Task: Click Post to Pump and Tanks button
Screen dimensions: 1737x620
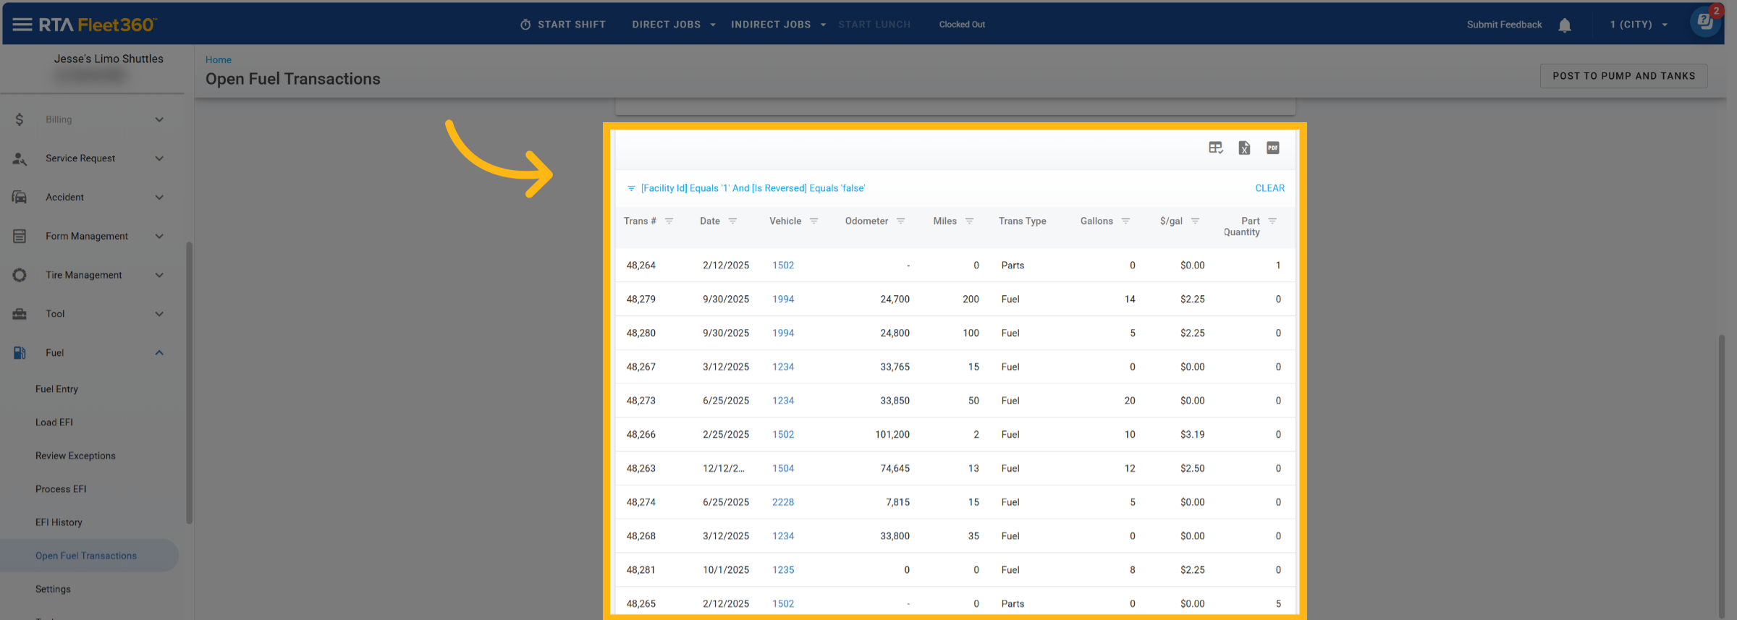Action: tap(1623, 76)
